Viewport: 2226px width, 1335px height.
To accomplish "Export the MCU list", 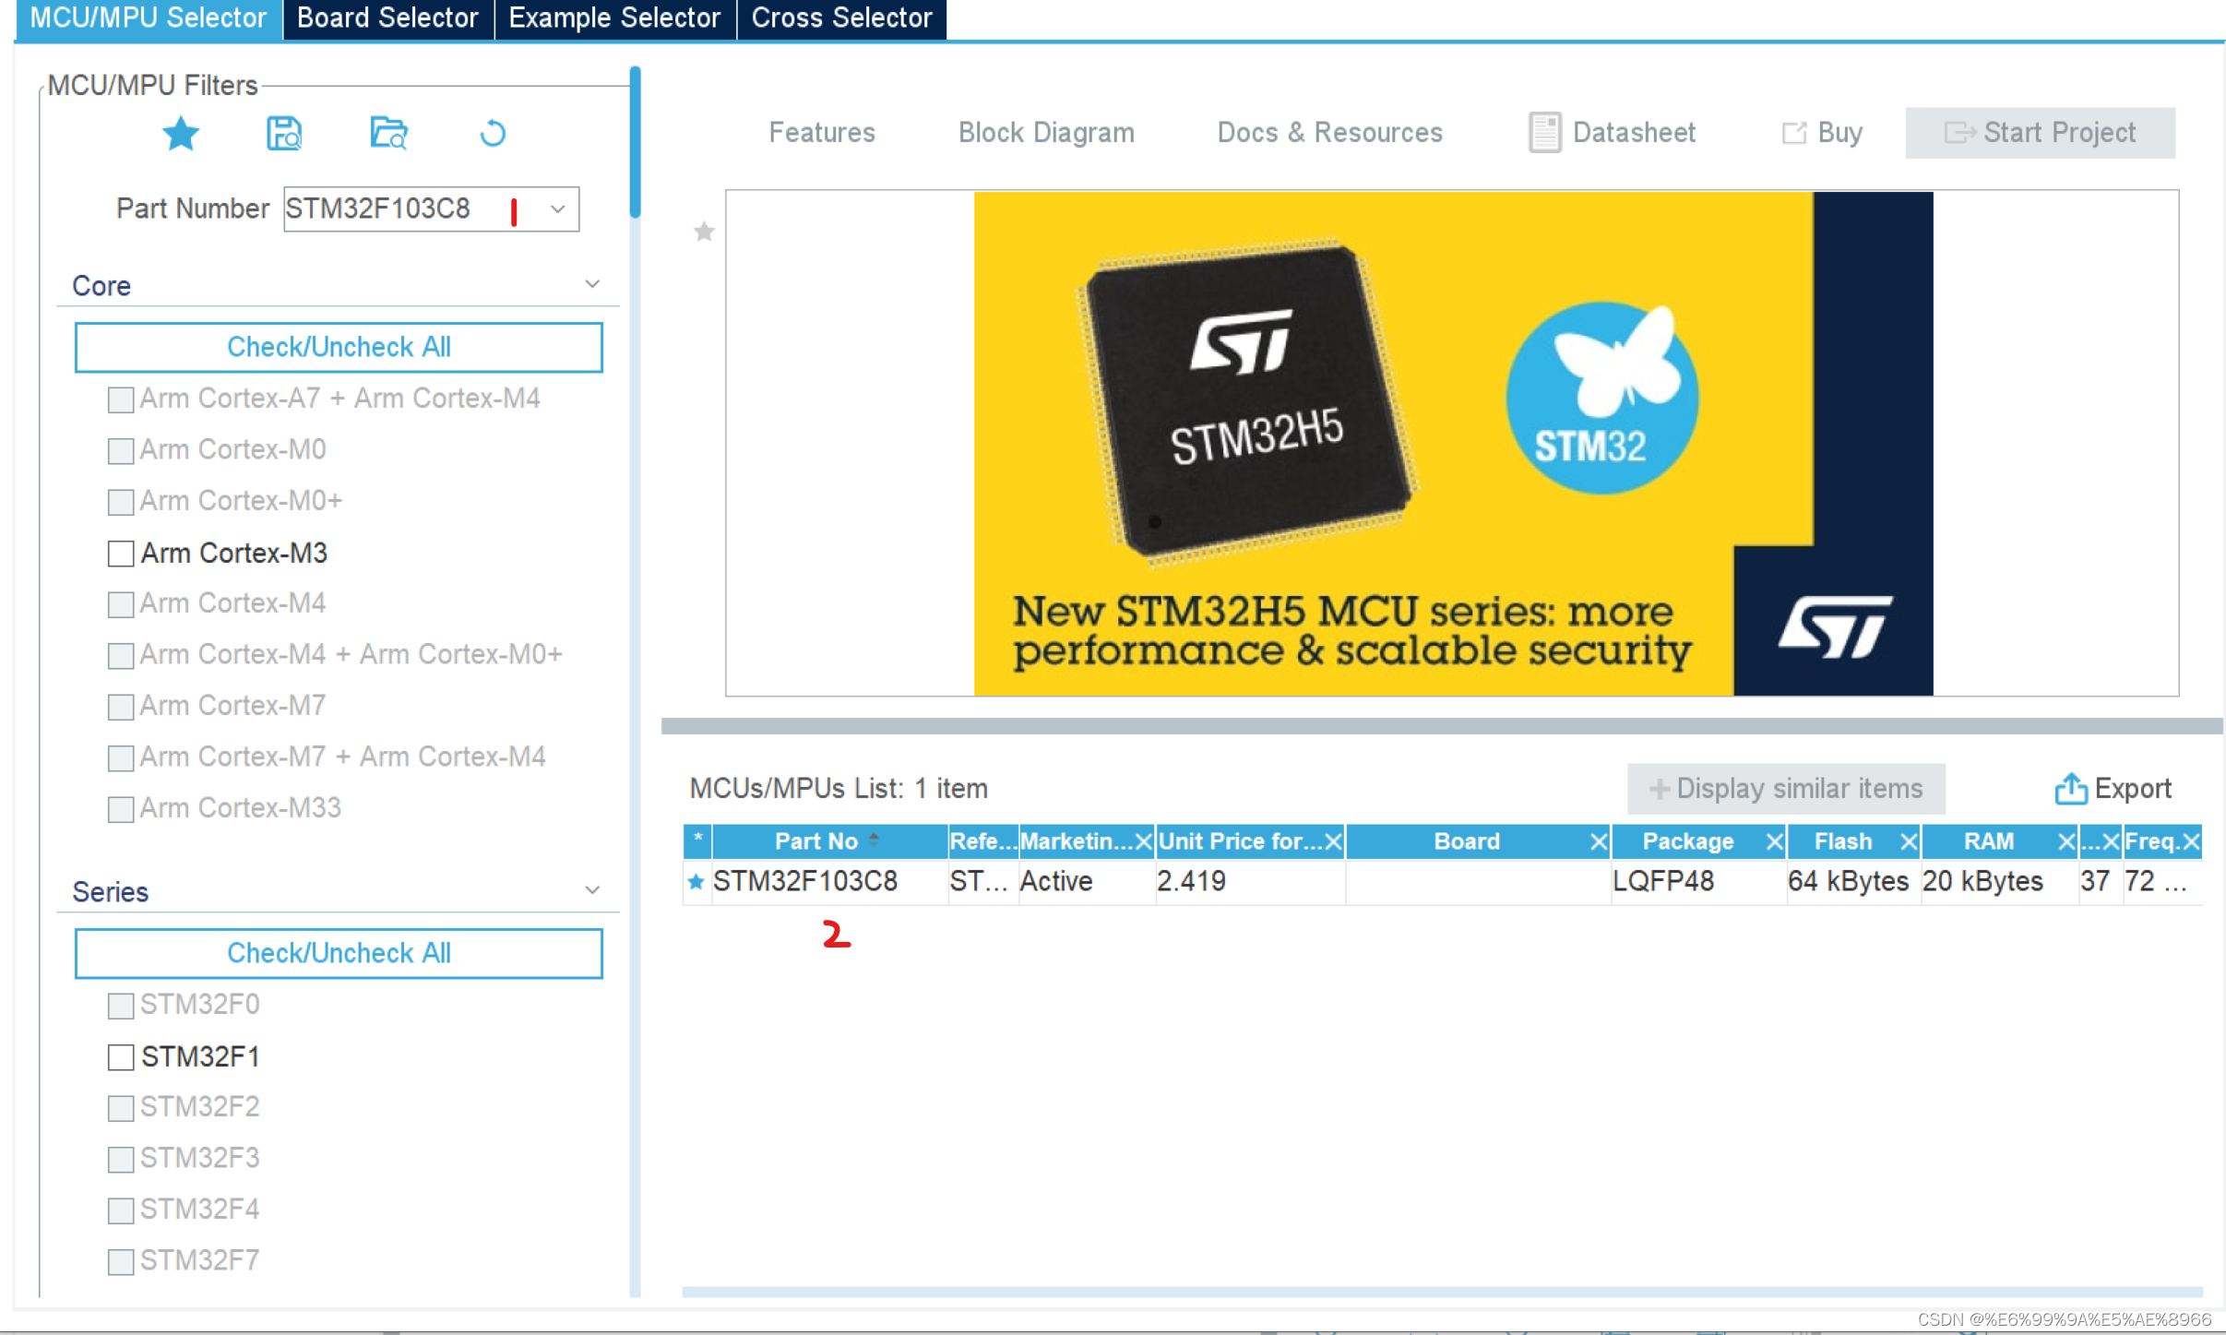I will tap(2113, 789).
